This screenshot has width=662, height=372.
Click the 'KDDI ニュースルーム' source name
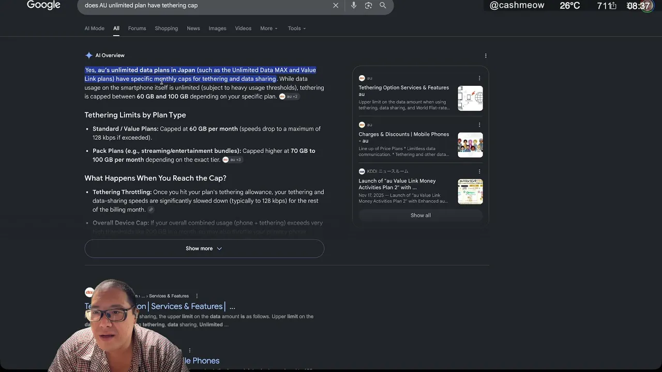pos(388,171)
